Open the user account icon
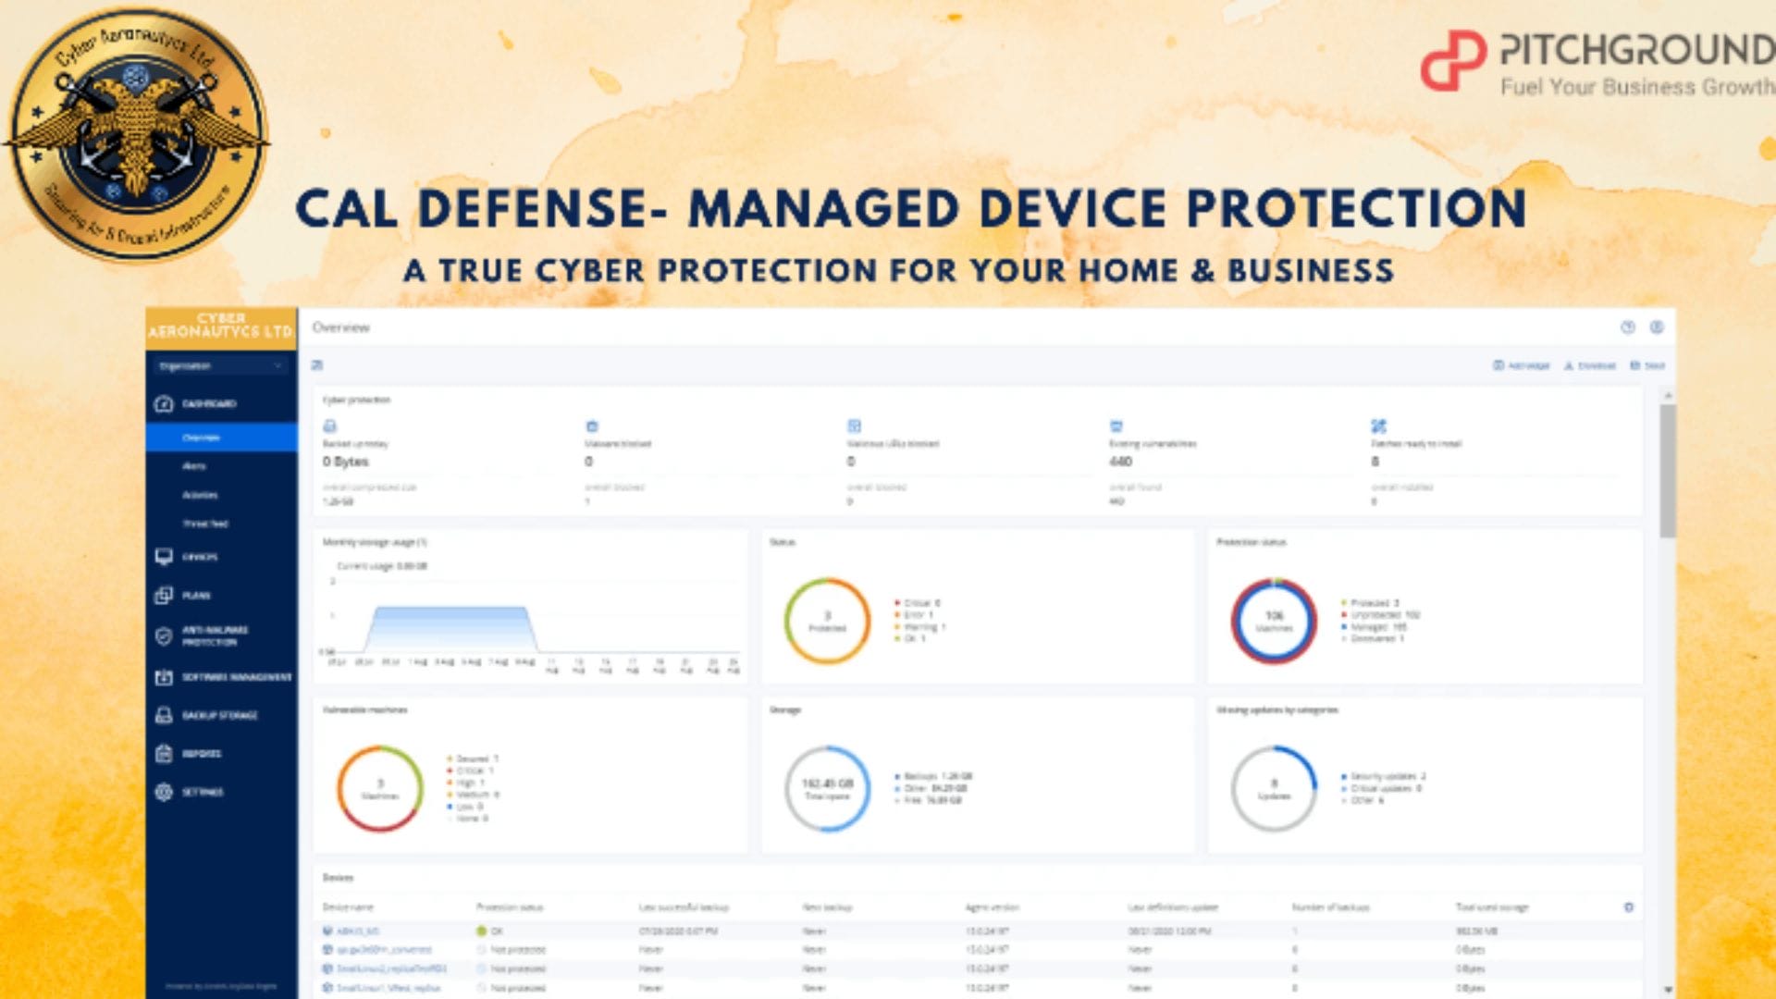 click(x=1657, y=327)
